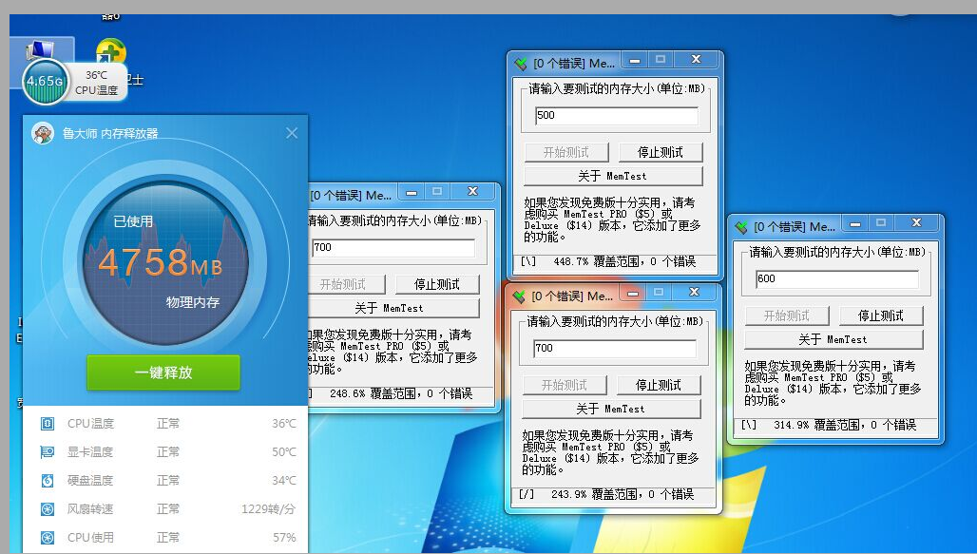Image resolution: width=977 pixels, height=554 pixels.
Task: Click MemTest title icon of 600 MB window
Action: (741, 227)
